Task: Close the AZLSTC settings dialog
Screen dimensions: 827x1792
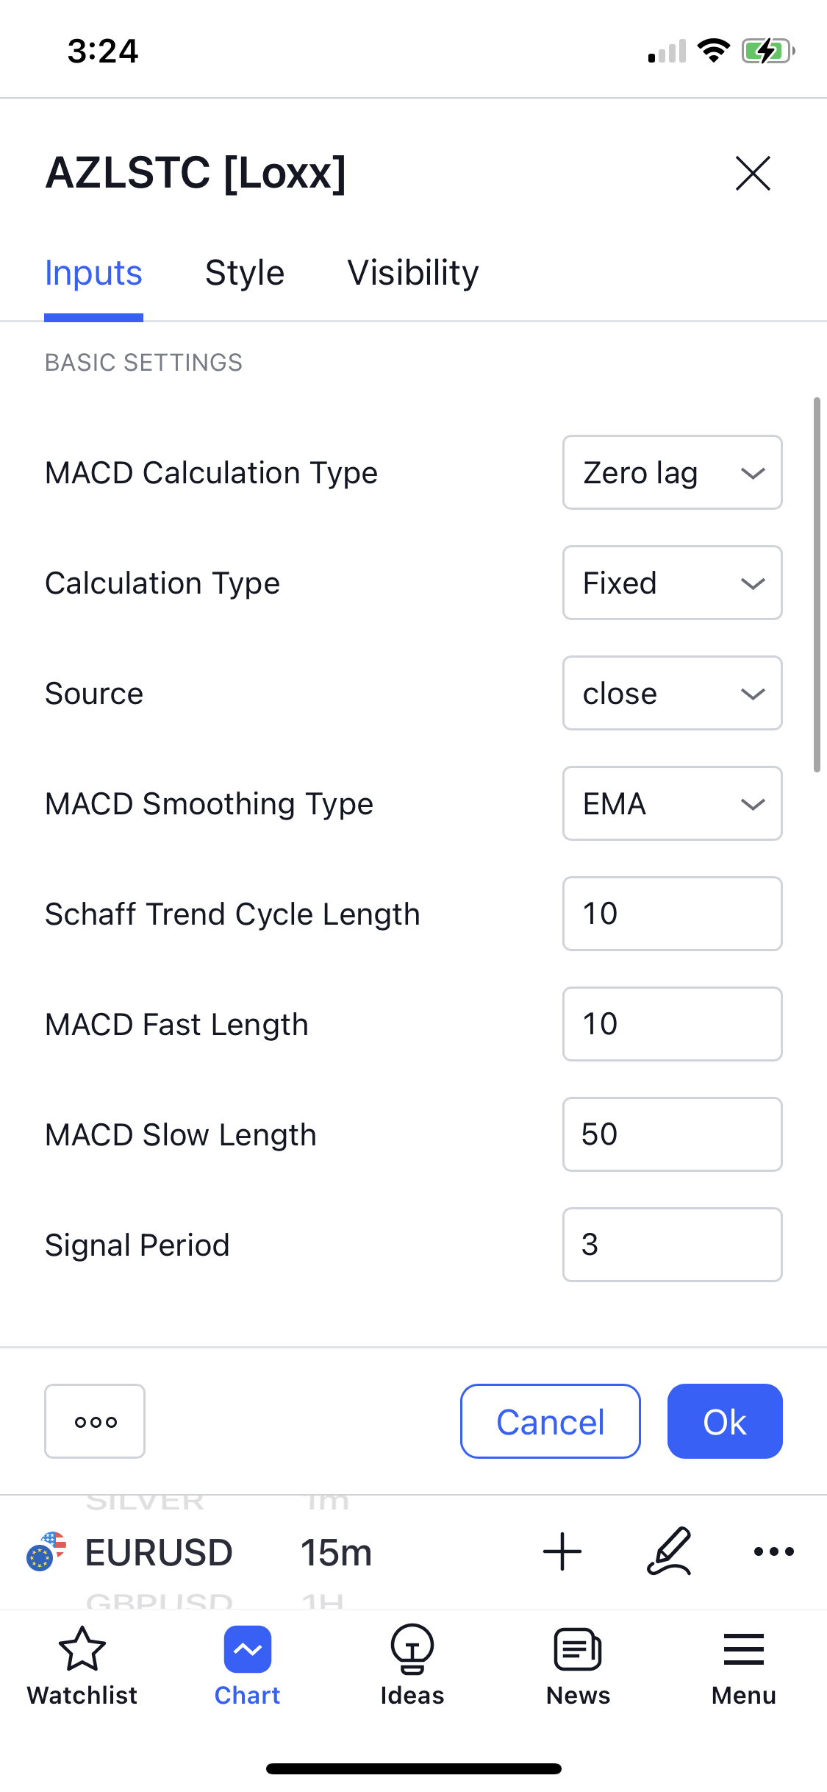Action: 753,174
